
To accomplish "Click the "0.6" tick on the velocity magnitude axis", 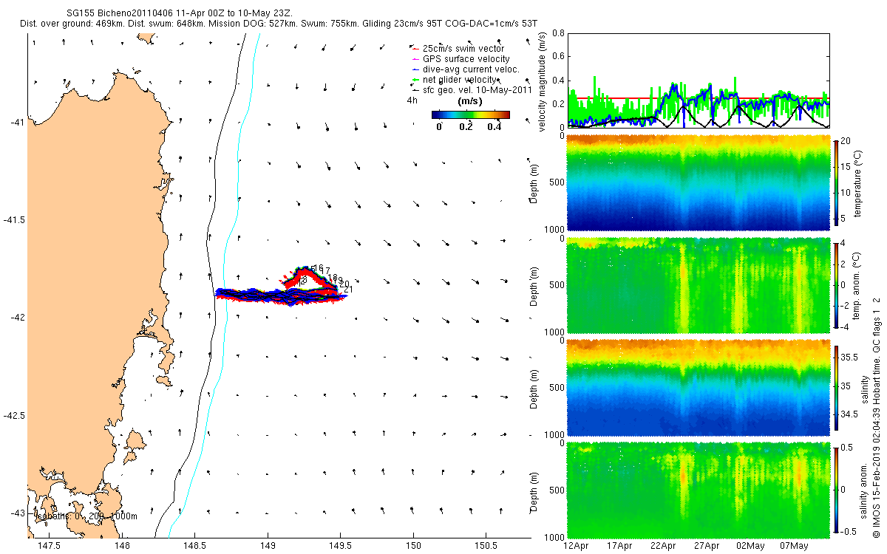I will pos(557,57).
